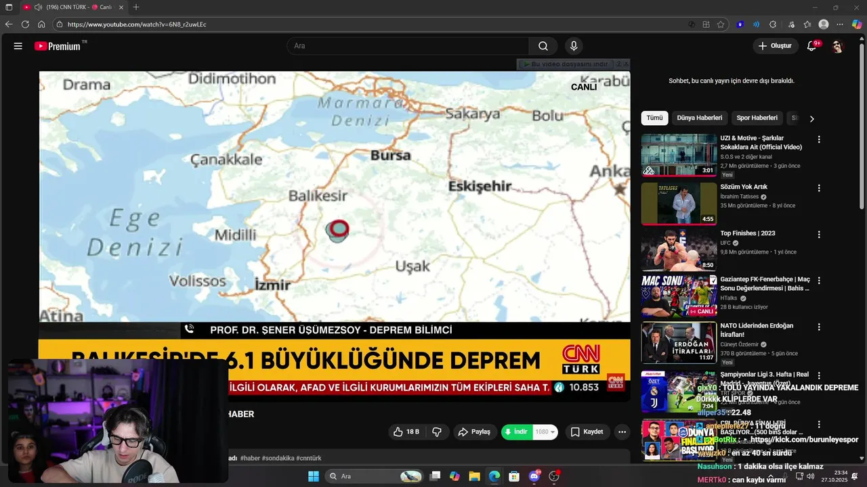The width and height of the screenshot is (867, 487).
Task: Dislike the video with thumbs down
Action: coord(437,432)
